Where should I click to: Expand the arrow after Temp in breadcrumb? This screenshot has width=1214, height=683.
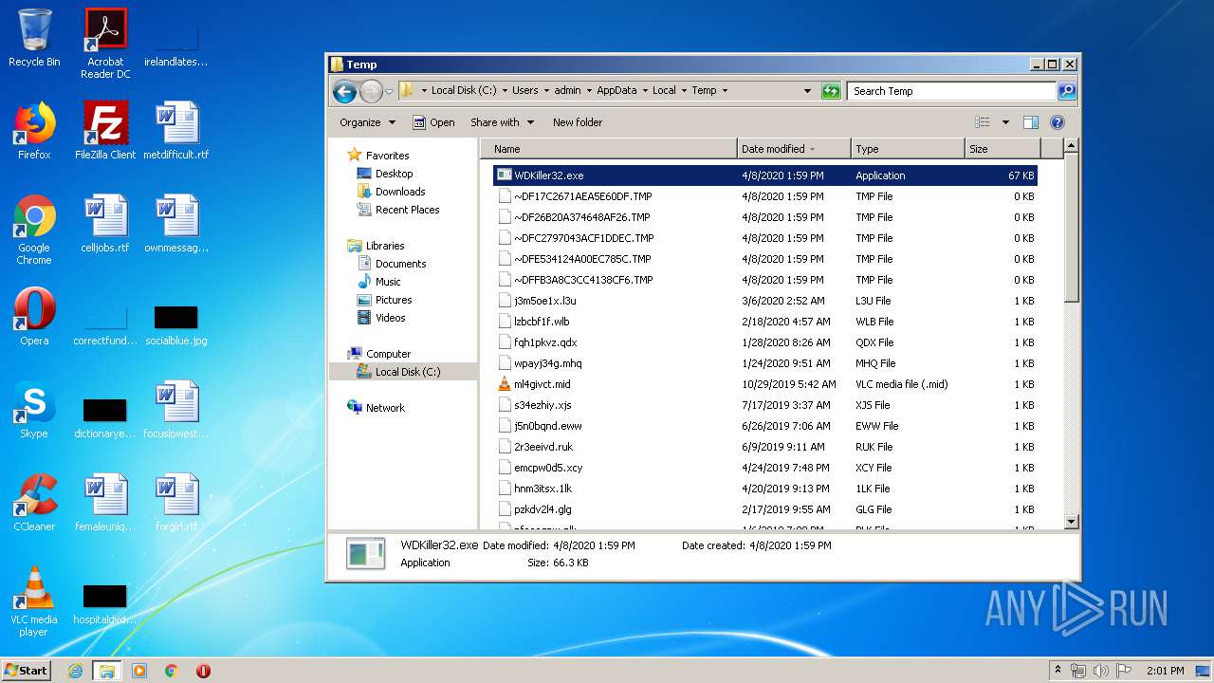[x=725, y=91]
